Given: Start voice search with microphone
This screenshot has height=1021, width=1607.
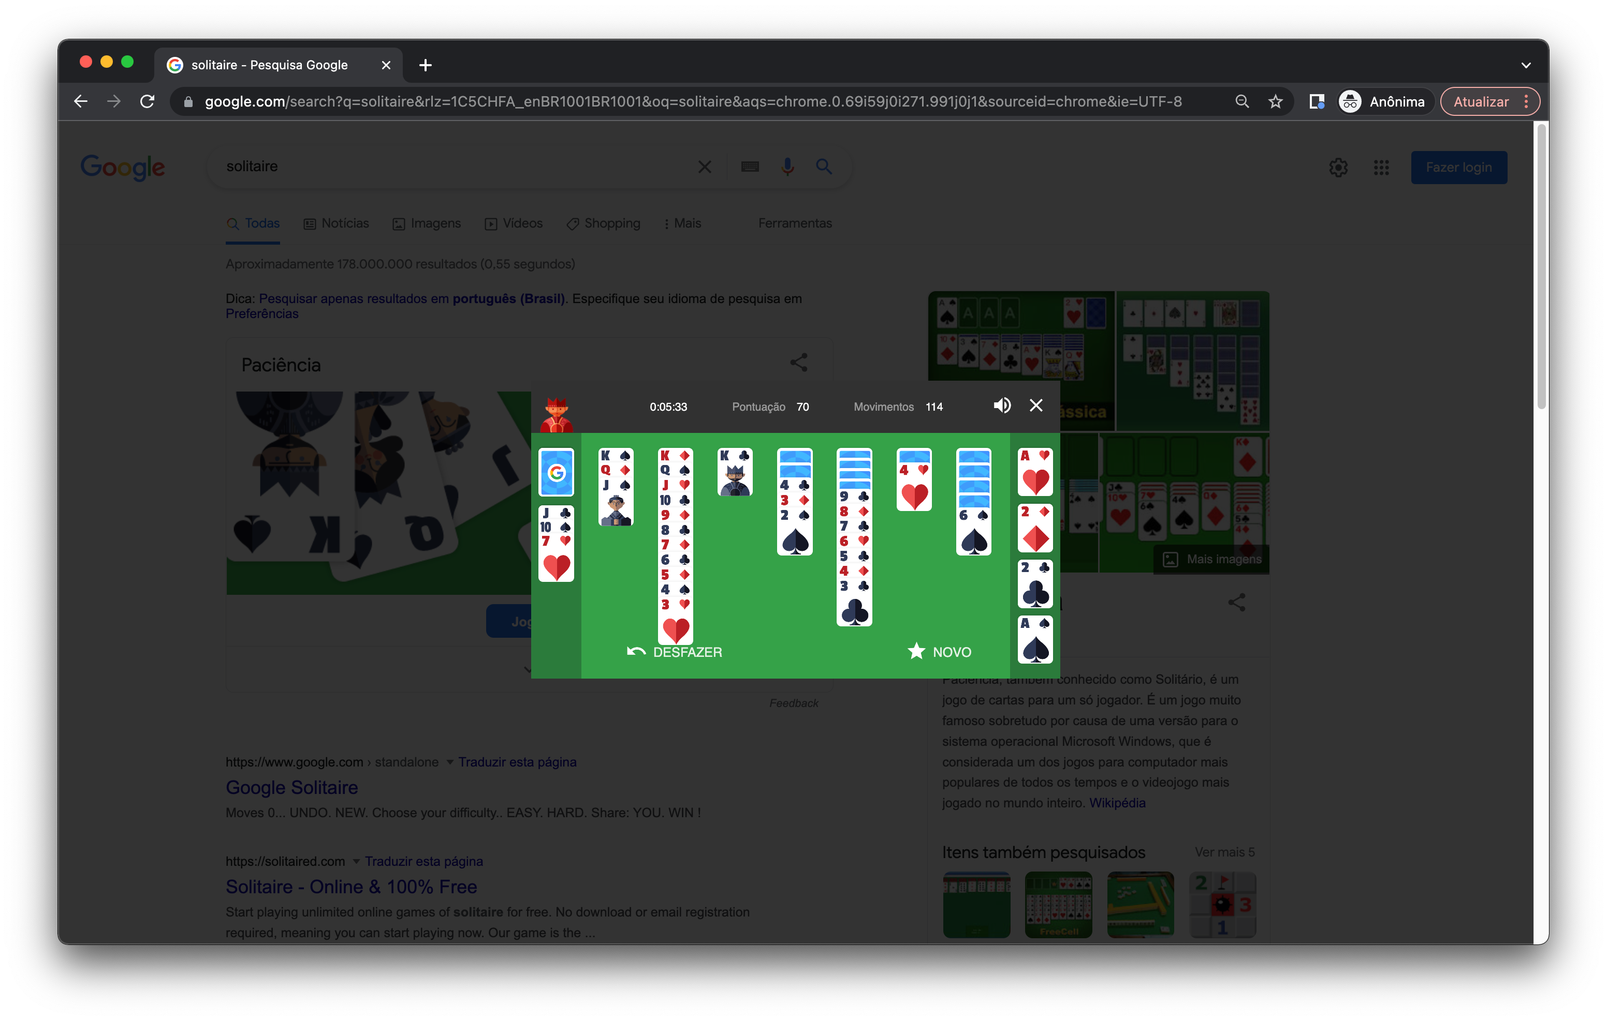Looking at the screenshot, I should tap(787, 167).
